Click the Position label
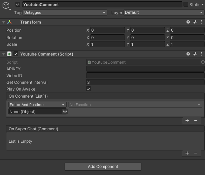 click(x=14, y=30)
